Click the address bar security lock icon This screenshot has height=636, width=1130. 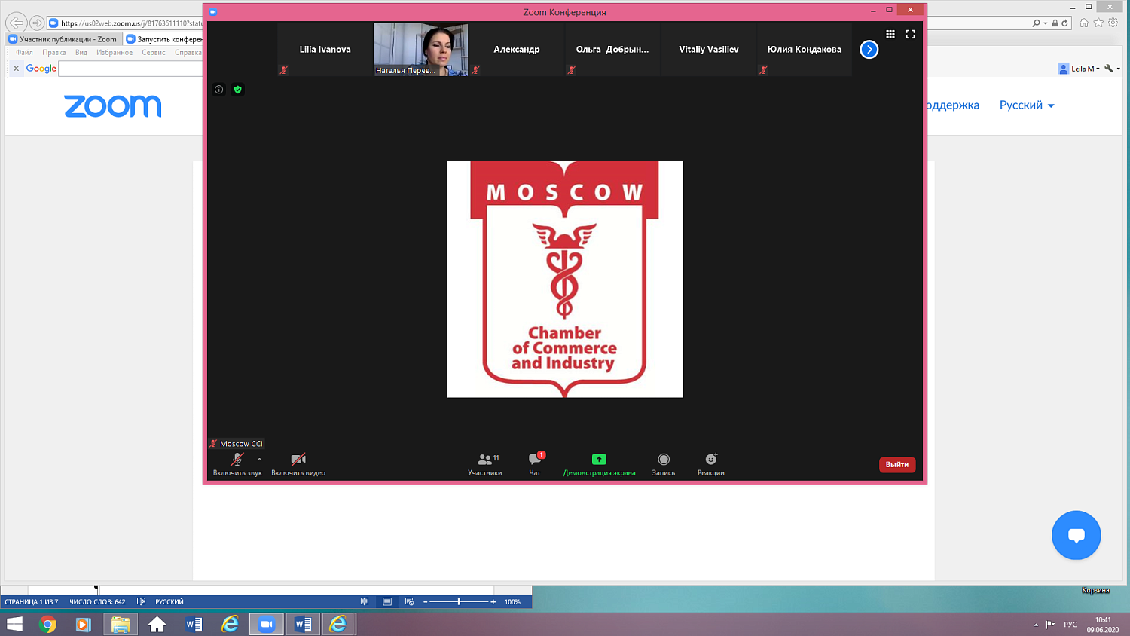pos(1055,23)
